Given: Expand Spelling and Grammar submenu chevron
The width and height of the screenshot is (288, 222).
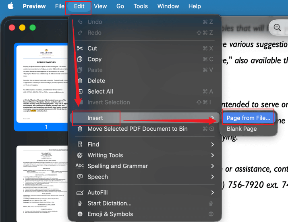Looking at the screenshot, I should click(213, 166).
